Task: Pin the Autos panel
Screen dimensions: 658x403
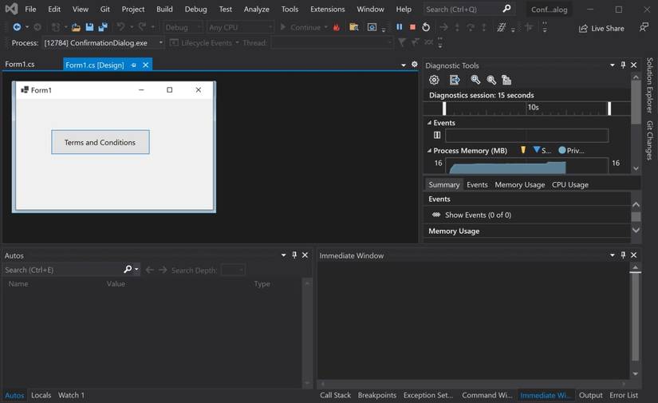Action: tap(294, 255)
